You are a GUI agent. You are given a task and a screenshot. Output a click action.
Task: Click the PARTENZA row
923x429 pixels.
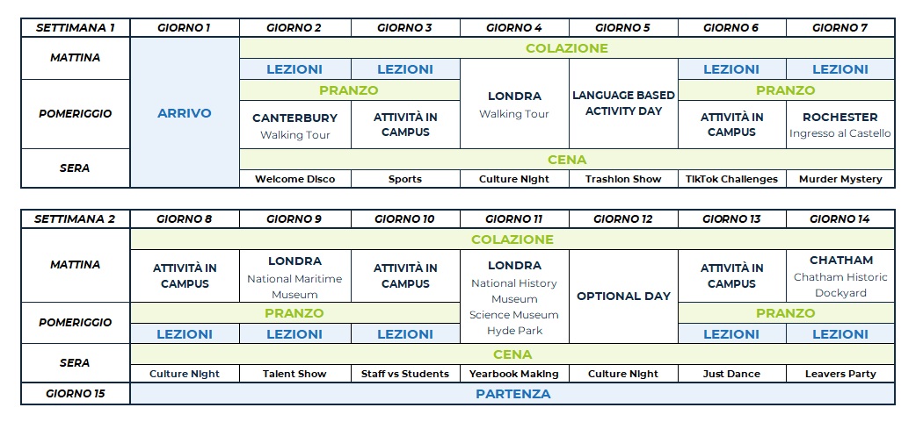[x=512, y=394]
